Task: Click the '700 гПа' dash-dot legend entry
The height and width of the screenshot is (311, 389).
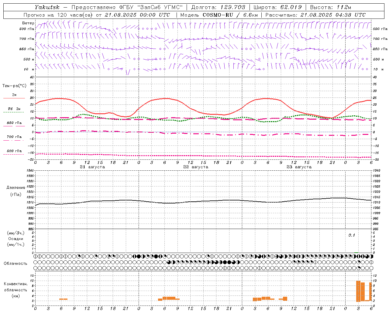Action: pos(14,137)
